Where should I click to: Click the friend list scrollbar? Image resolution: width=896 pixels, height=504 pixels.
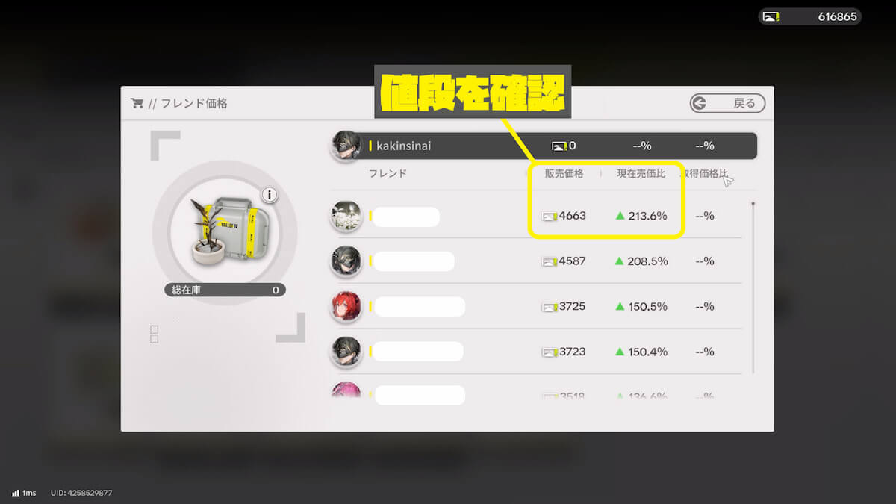coord(753,287)
